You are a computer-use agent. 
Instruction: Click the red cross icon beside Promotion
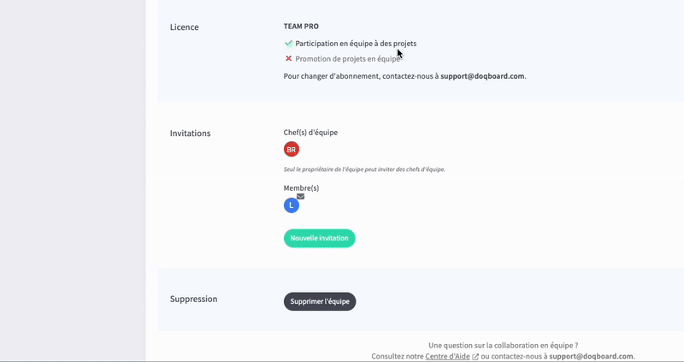288,59
